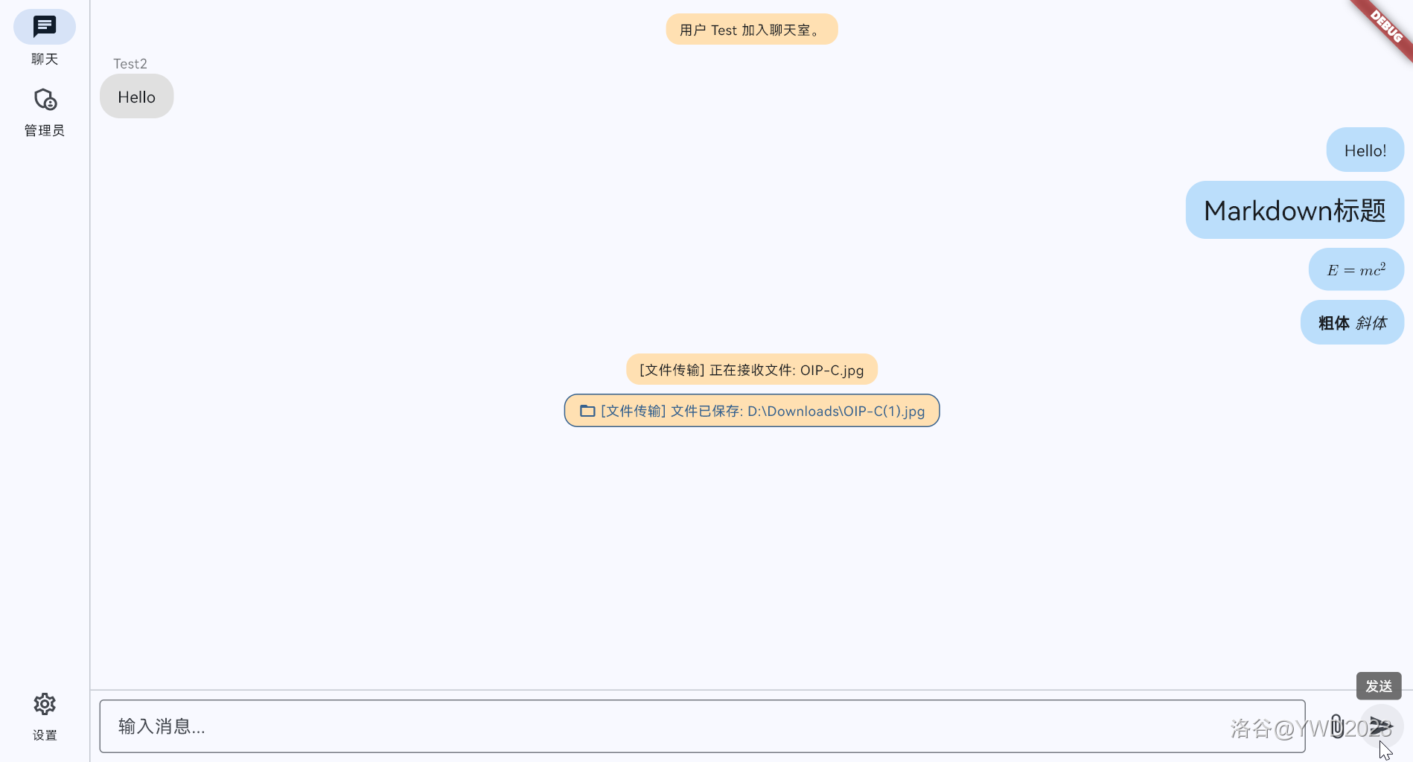Select the 管理员 navigation label
Image resolution: width=1413 pixels, height=762 pixels.
[45, 130]
